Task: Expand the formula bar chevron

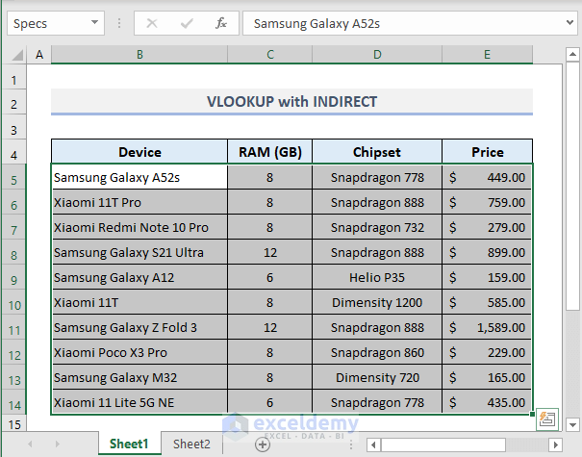Action: click(x=569, y=23)
